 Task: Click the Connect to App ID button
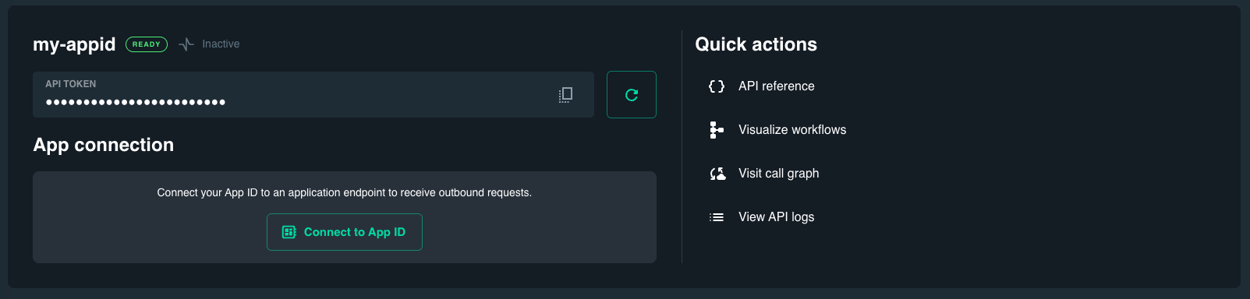(345, 232)
